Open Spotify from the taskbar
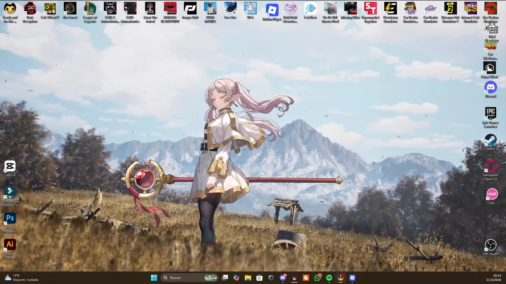Image resolution: width=506 pixels, height=284 pixels. point(329,278)
